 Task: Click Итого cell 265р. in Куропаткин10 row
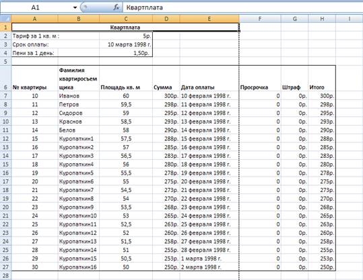(x=322, y=216)
